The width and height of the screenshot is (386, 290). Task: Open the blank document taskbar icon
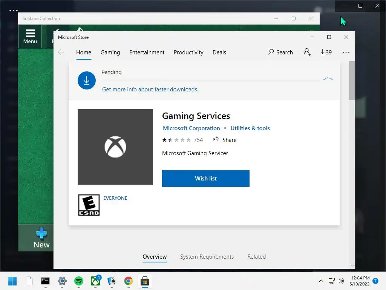(29, 281)
